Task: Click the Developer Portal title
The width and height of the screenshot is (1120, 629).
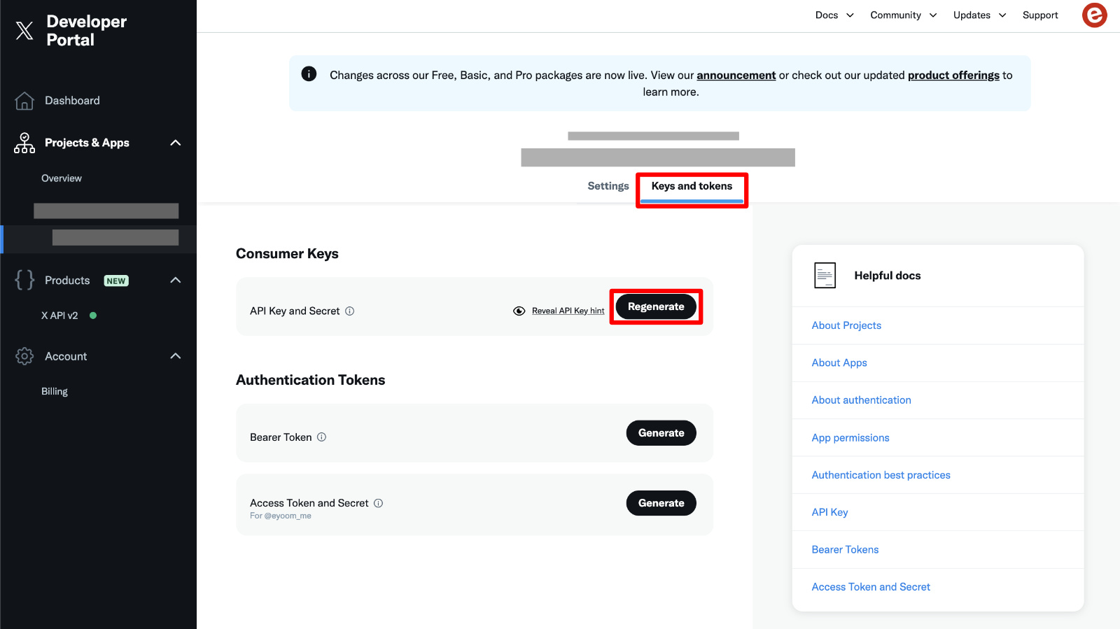Action: (86, 31)
